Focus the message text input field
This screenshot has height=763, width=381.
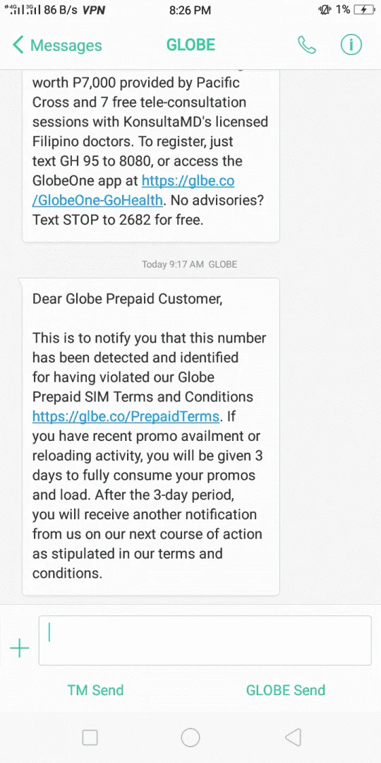tap(205, 640)
